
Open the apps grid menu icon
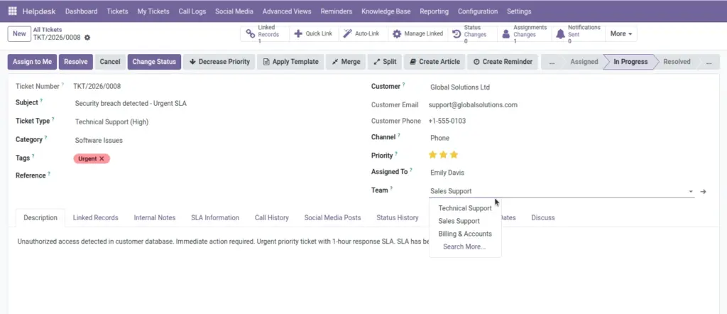[13, 11]
